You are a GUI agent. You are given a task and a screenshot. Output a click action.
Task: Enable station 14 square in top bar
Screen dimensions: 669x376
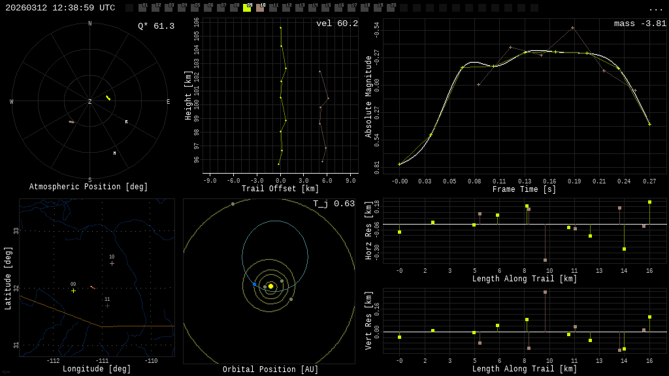point(312,8)
